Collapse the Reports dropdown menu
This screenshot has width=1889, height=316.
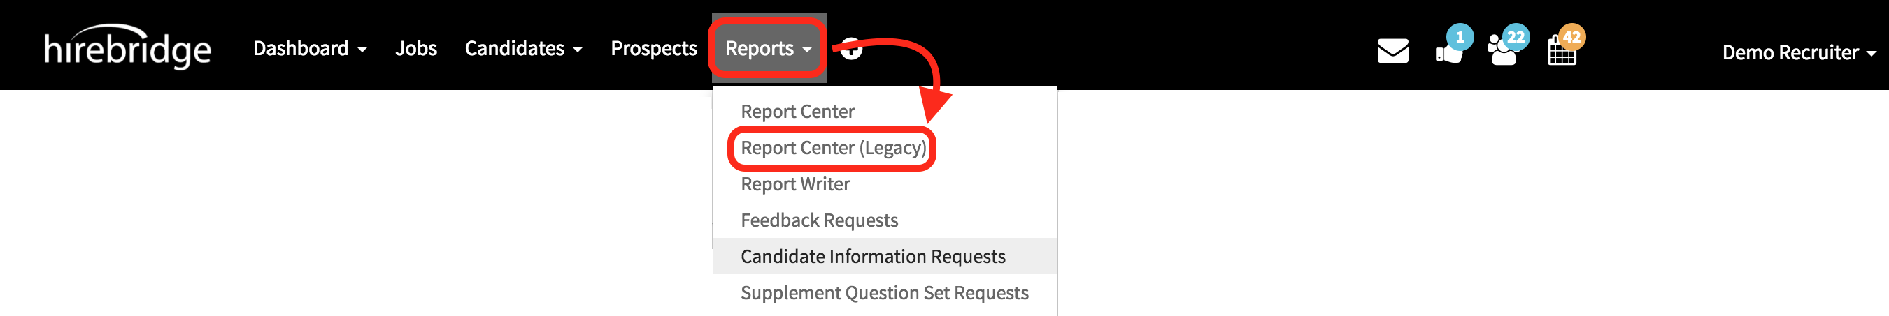(x=768, y=48)
